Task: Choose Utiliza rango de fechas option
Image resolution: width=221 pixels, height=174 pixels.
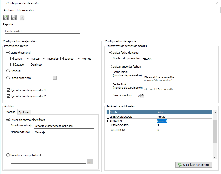Action: tap(110, 67)
